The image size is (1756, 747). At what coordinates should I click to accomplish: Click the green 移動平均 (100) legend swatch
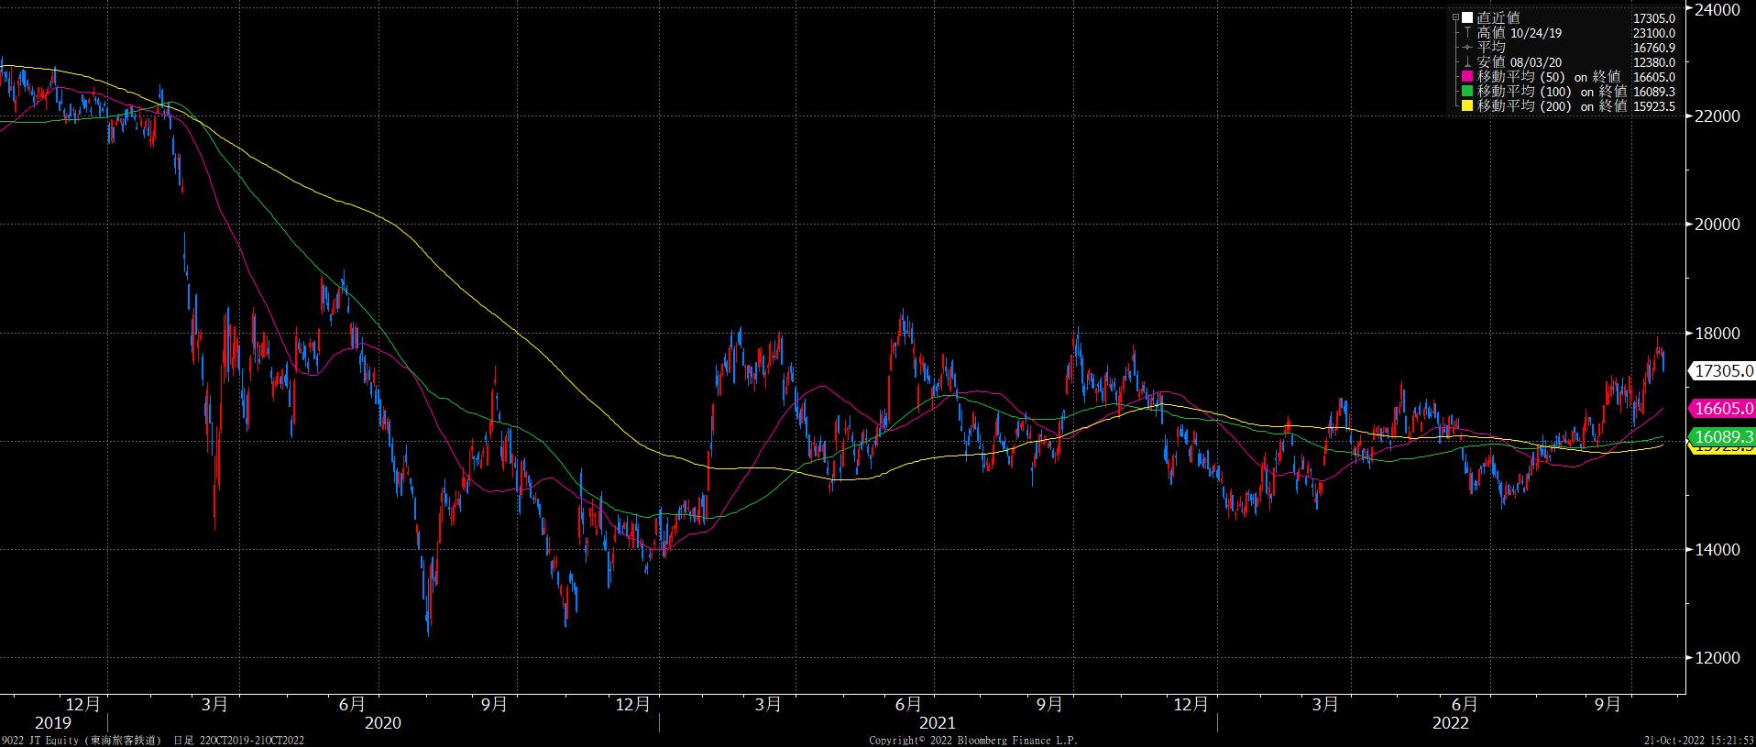[1467, 92]
